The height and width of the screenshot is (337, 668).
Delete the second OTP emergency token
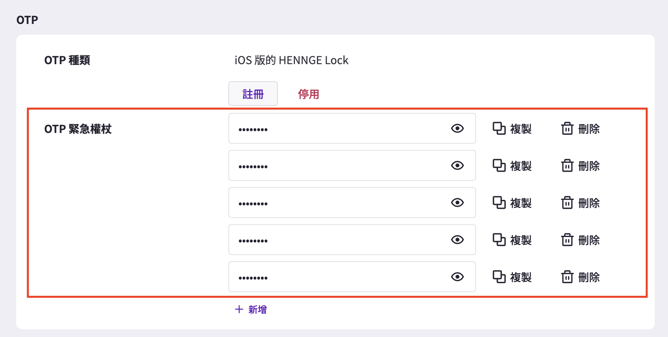point(580,166)
